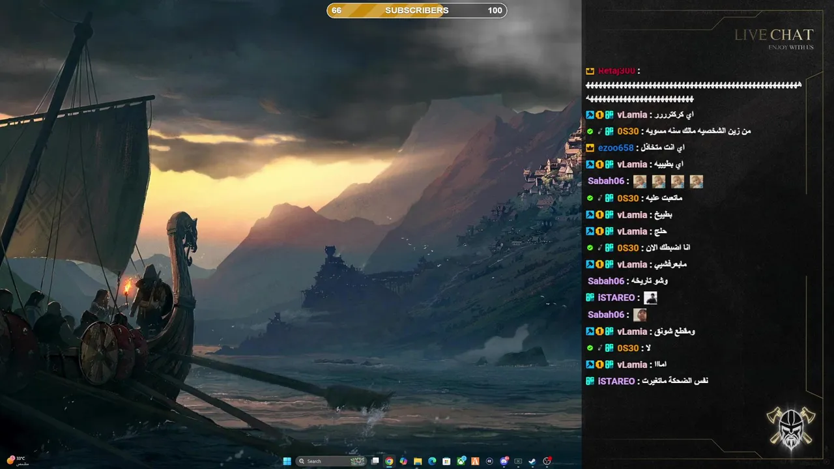Click the person emote in iSTAREO's message
The image size is (834, 469).
pos(650,298)
